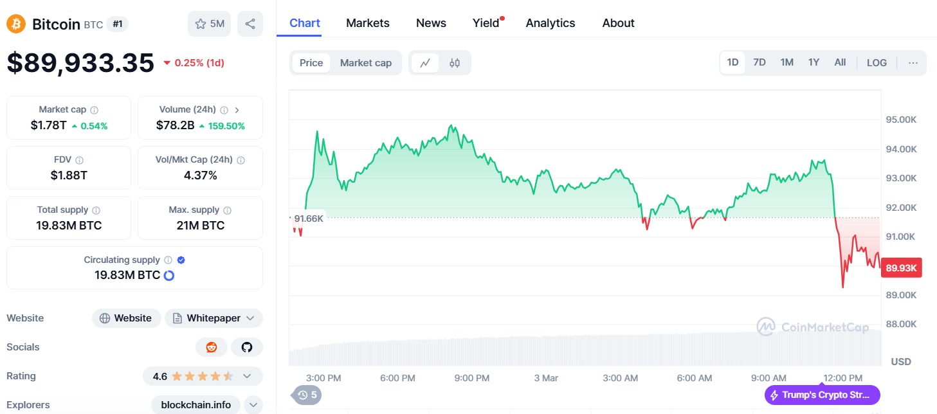Open Trump's Crypto Strategy event marker
This screenshot has width=937, height=414.
[x=823, y=395]
